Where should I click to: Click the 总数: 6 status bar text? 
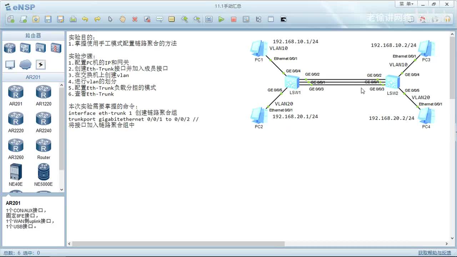point(12,253)
